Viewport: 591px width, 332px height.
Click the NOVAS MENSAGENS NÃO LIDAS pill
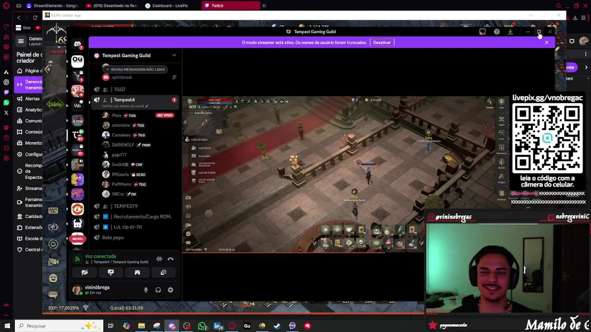135,69
